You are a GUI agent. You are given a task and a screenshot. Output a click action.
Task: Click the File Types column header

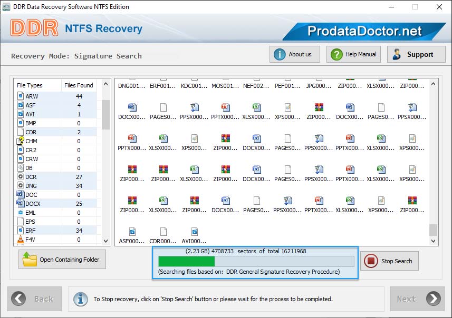tap(30, 85)
